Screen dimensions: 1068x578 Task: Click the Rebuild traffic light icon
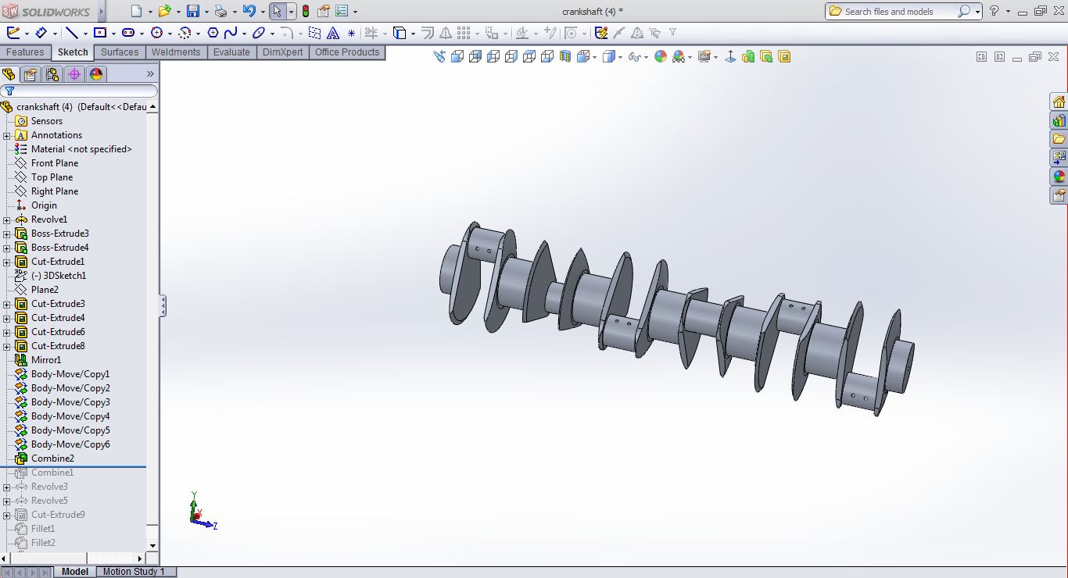point(305,11)
